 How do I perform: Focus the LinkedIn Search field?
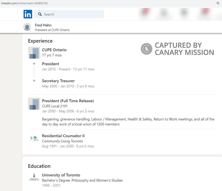[69, 14]
